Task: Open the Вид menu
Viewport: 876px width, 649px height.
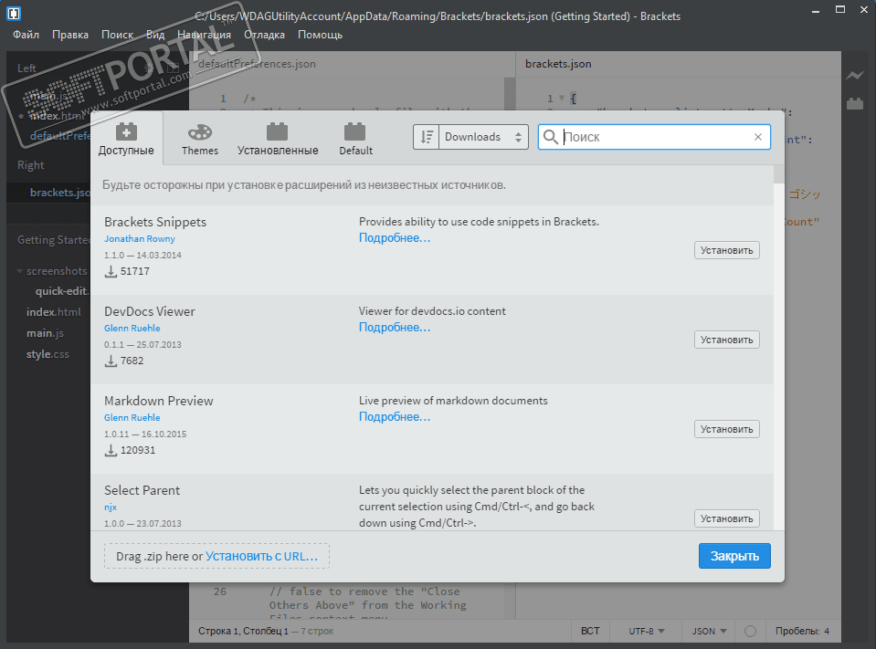Action: click(x=155, y=35)
